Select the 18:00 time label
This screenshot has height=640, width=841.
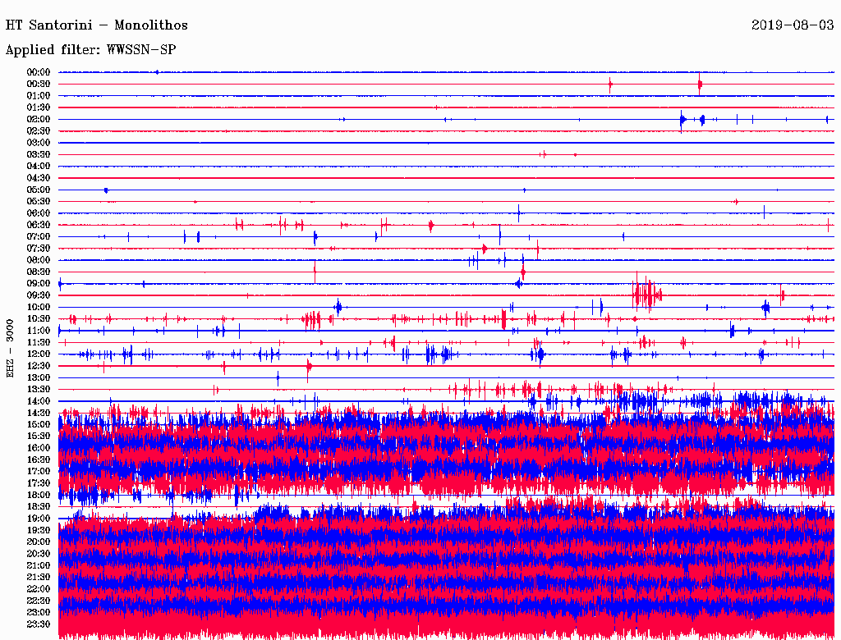(39, 496)
